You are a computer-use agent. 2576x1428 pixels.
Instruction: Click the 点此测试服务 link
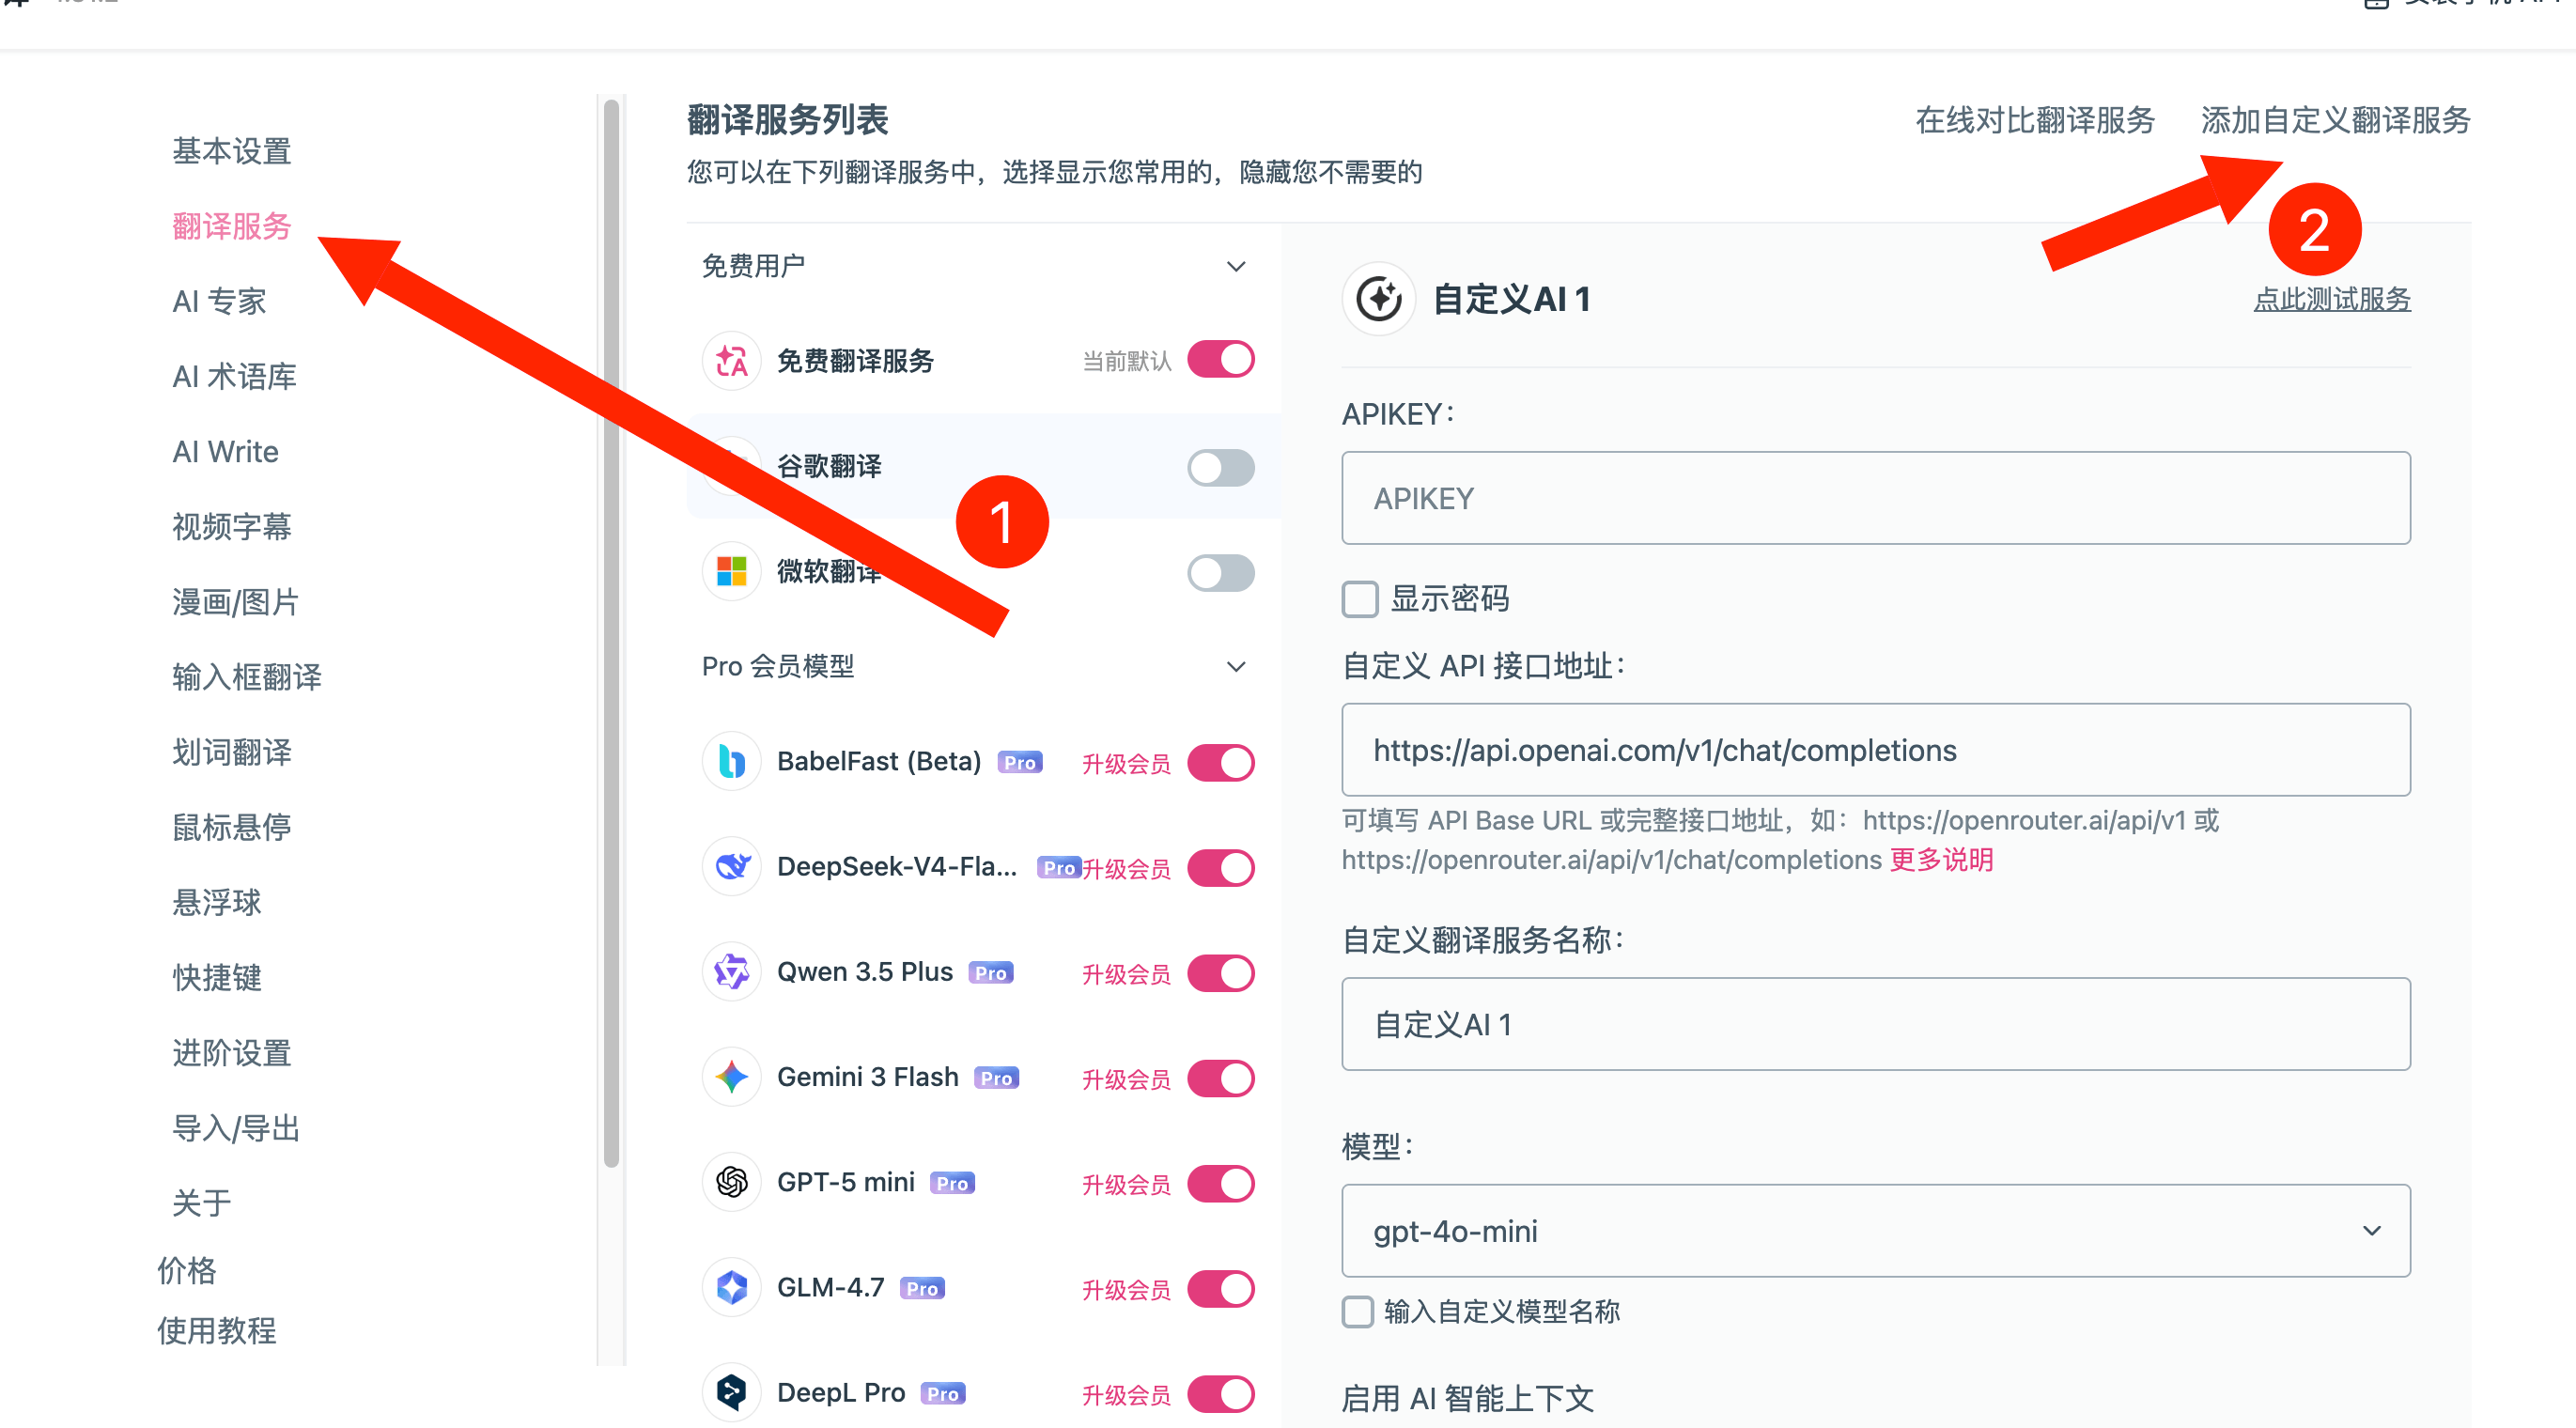(2331, 299)
